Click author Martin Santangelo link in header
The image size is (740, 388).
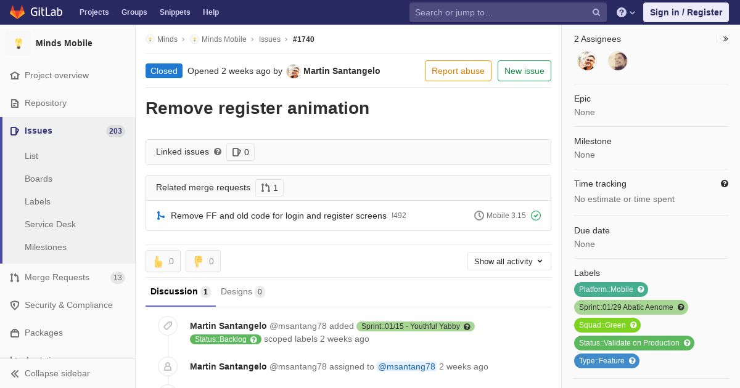click(342, 71)
